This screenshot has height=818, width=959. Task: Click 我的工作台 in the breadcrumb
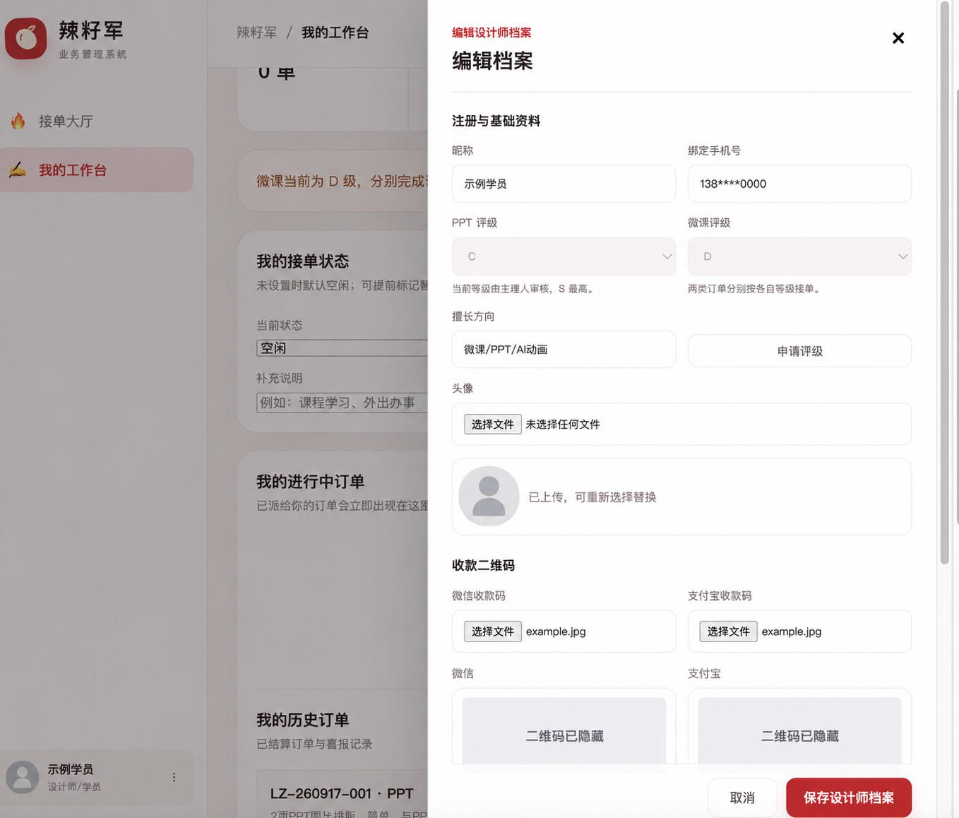tap(335, 32)
